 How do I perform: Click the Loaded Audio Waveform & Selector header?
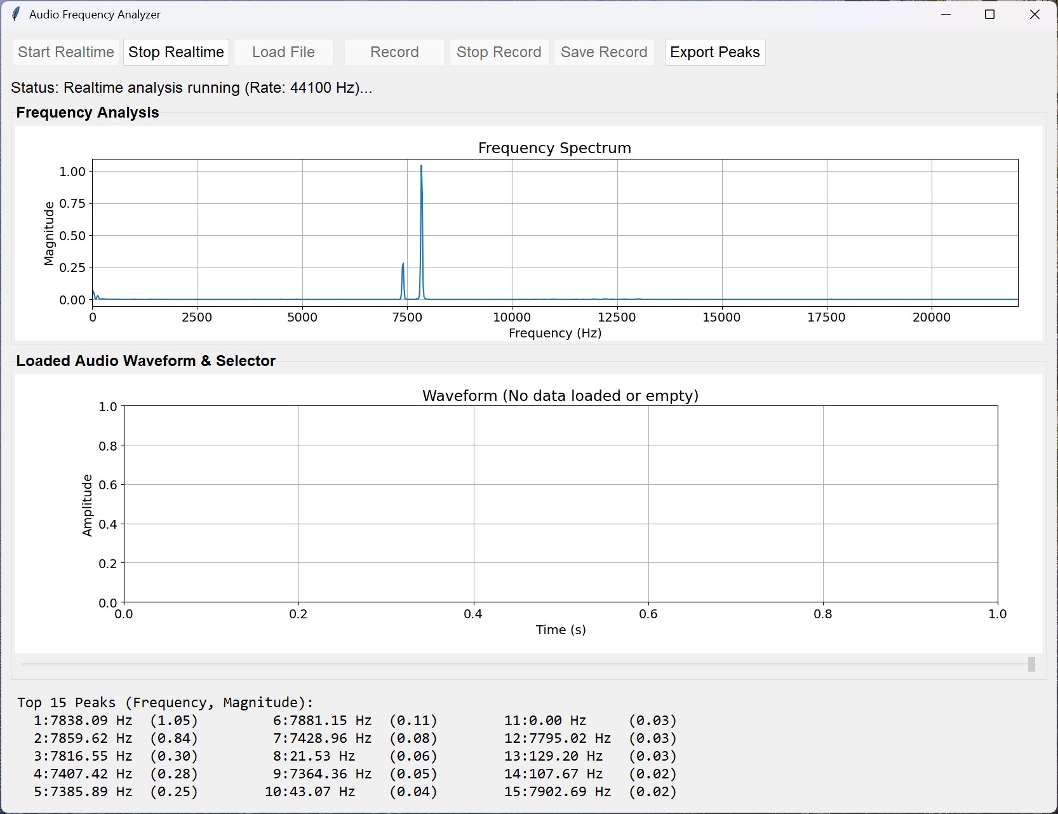147,360
